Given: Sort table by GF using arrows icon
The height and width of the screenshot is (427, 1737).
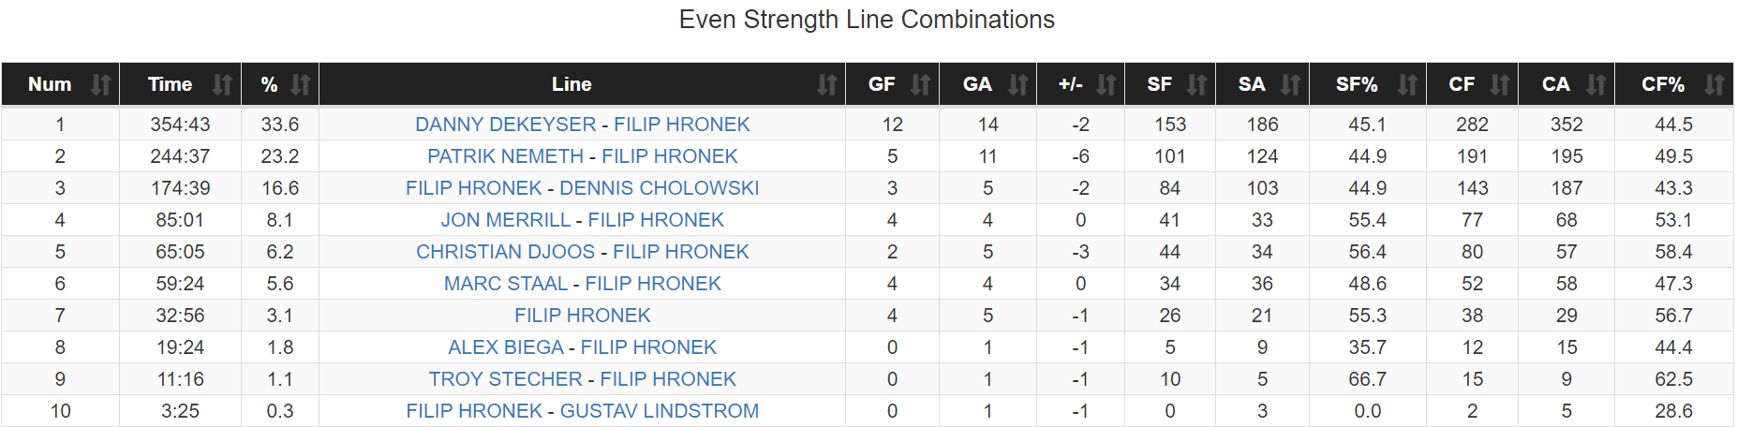Looking at the screenshot, I should point(920,85).
